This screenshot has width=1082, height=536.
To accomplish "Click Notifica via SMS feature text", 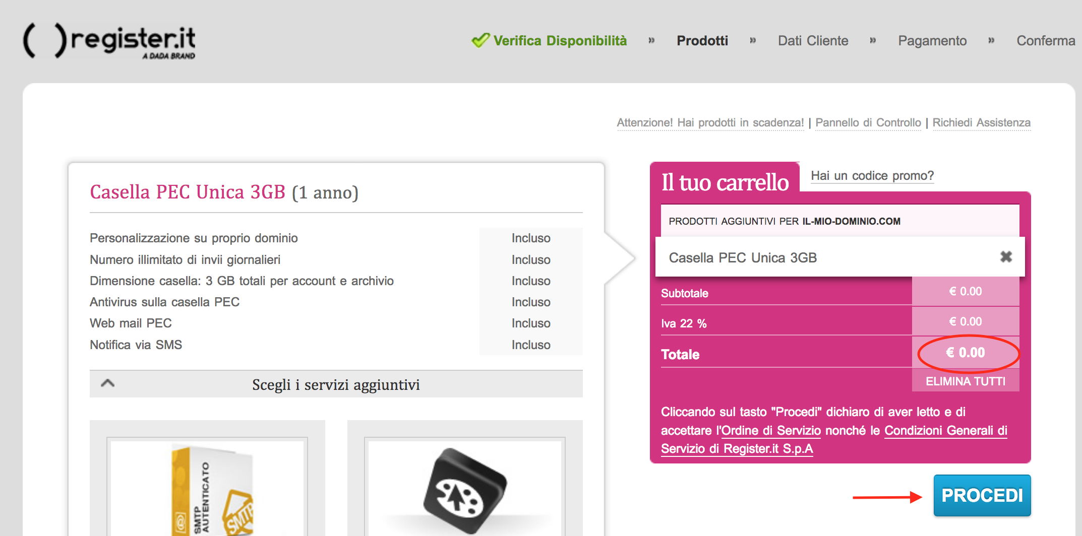I will pos(136,345).
